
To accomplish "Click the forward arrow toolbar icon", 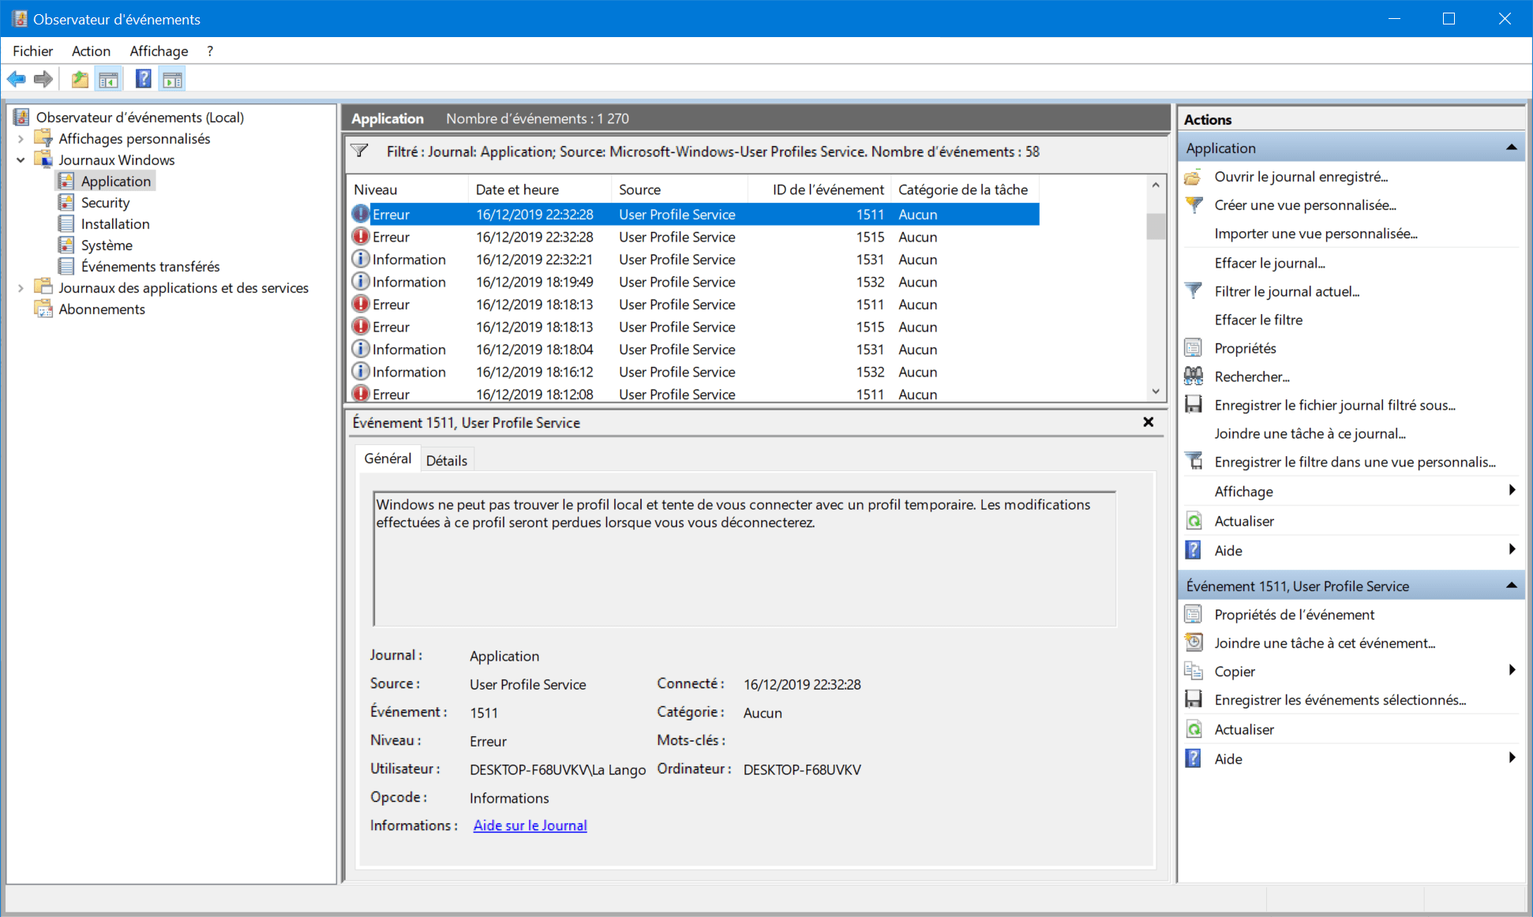I will pos(43,79).
